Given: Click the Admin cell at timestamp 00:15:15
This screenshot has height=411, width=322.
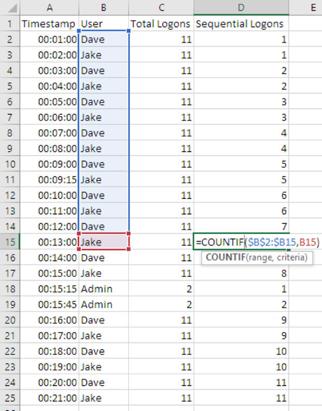Looking at the screenshot, I should click(104, 289).
